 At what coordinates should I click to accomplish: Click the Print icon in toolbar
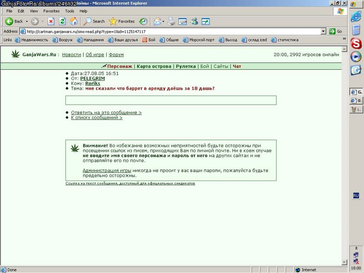tap(171, 22)
